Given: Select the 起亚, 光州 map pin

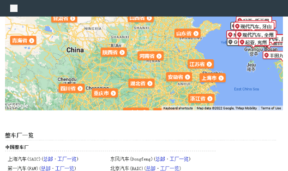Looking at the screenshot, I should (x=254, y=42).
